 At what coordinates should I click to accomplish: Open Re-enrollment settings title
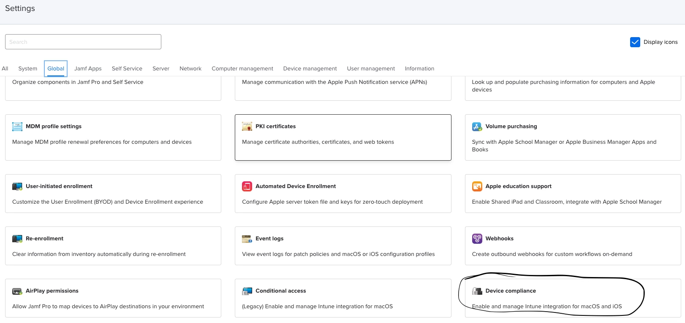44,239
